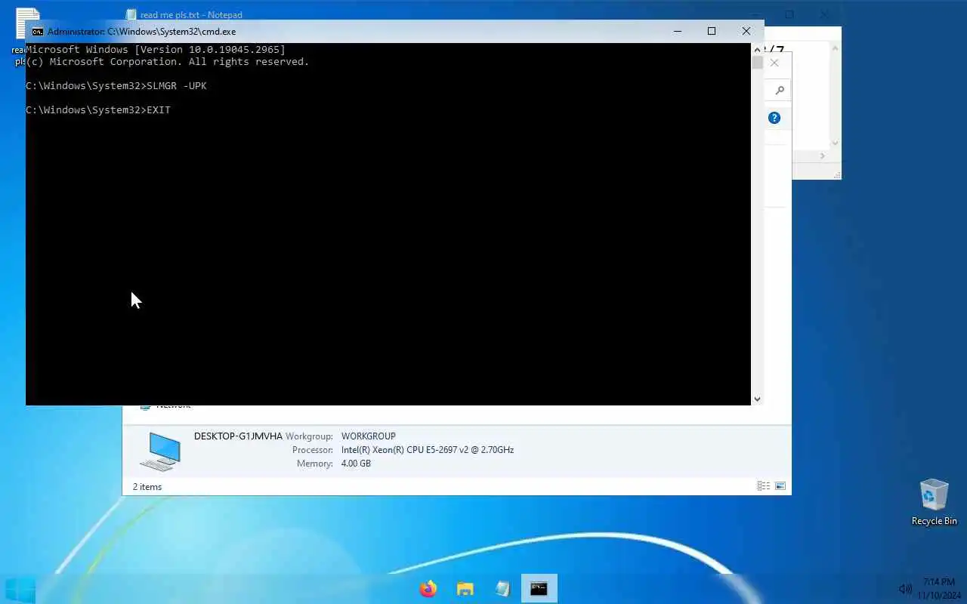Open the taskbar clock and date
The image size is (967, 604).
939,589
